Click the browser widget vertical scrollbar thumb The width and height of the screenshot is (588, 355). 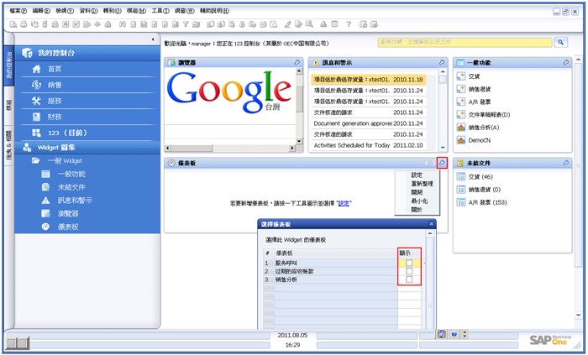(299, 98)
